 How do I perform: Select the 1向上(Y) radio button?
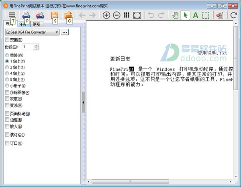click(7, 61)
